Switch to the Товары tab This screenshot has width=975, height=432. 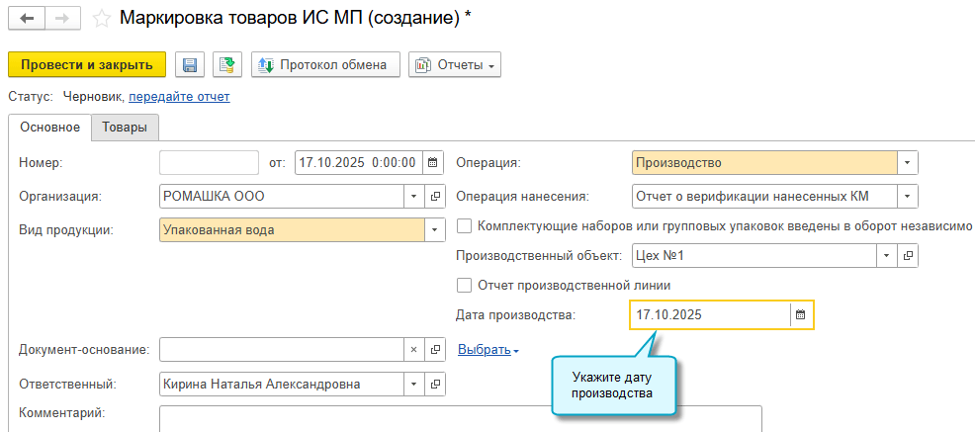coord(125,128)
